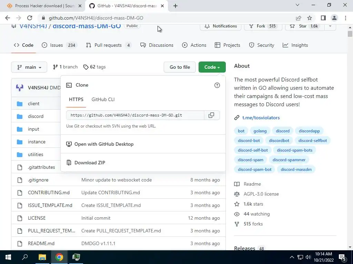The image size is (353, 264).
Task: Switch to the HTTPS clone tab
Action: click(x=76, y=99)
